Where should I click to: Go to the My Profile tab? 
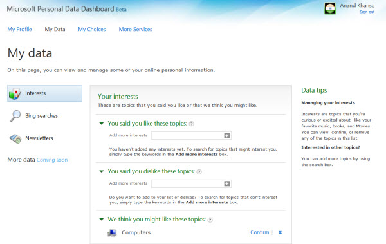pyautogui.click(x=19, y=30)
